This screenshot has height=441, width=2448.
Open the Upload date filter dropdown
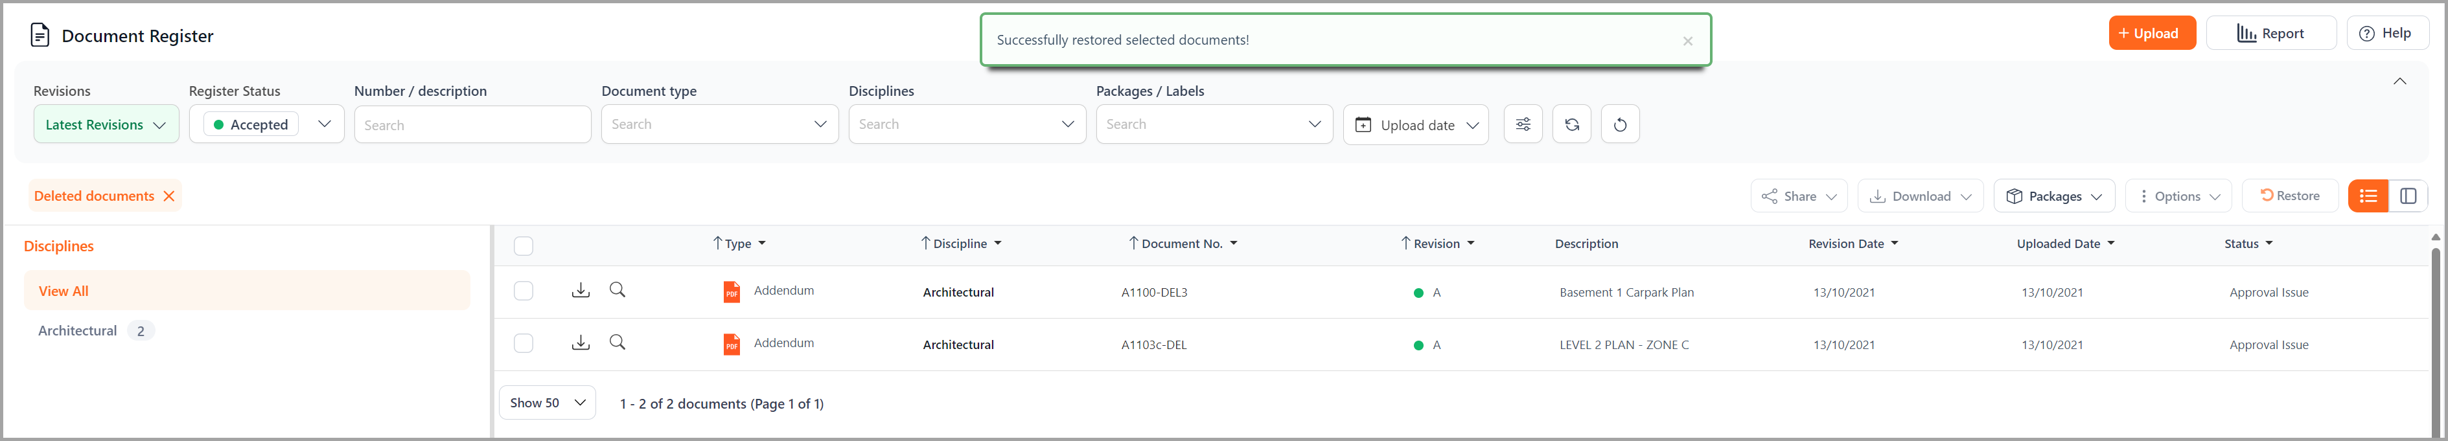click(1415, 124)
